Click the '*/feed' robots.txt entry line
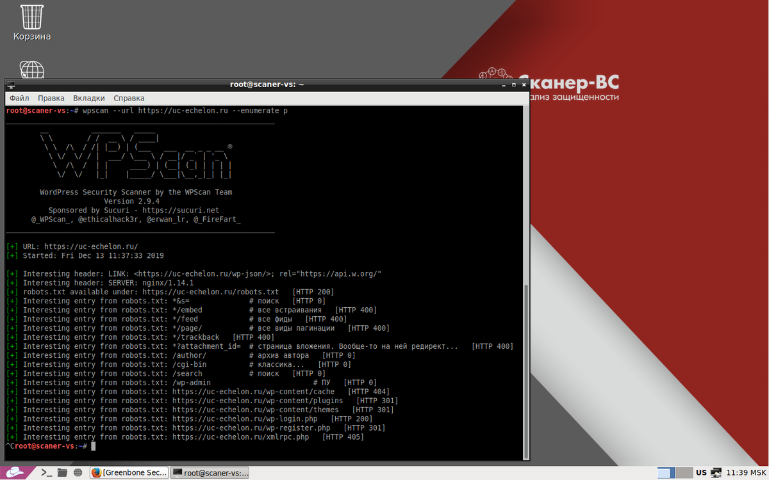 pos(176,319)
